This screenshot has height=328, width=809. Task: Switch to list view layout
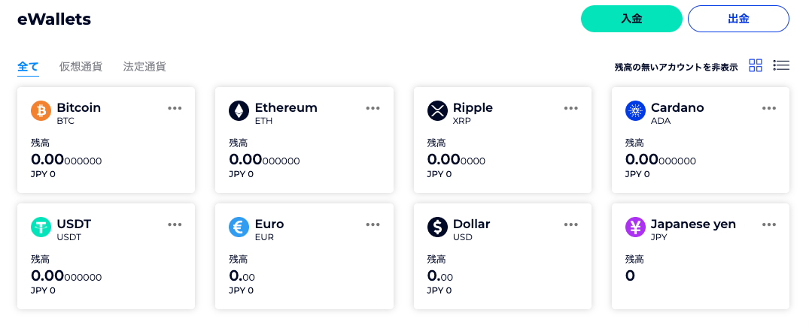pos(781,65)
